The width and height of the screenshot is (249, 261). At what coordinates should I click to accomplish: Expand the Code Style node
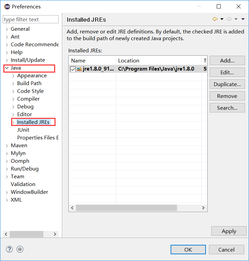tap(13, 92)
